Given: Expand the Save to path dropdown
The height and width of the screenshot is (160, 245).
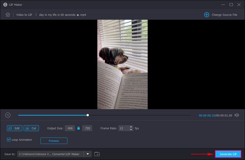Looking at the screenshot, I should coord(88,154).
